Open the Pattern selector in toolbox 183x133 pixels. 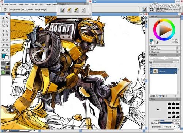pyautogui.click(x=3, y=68)
